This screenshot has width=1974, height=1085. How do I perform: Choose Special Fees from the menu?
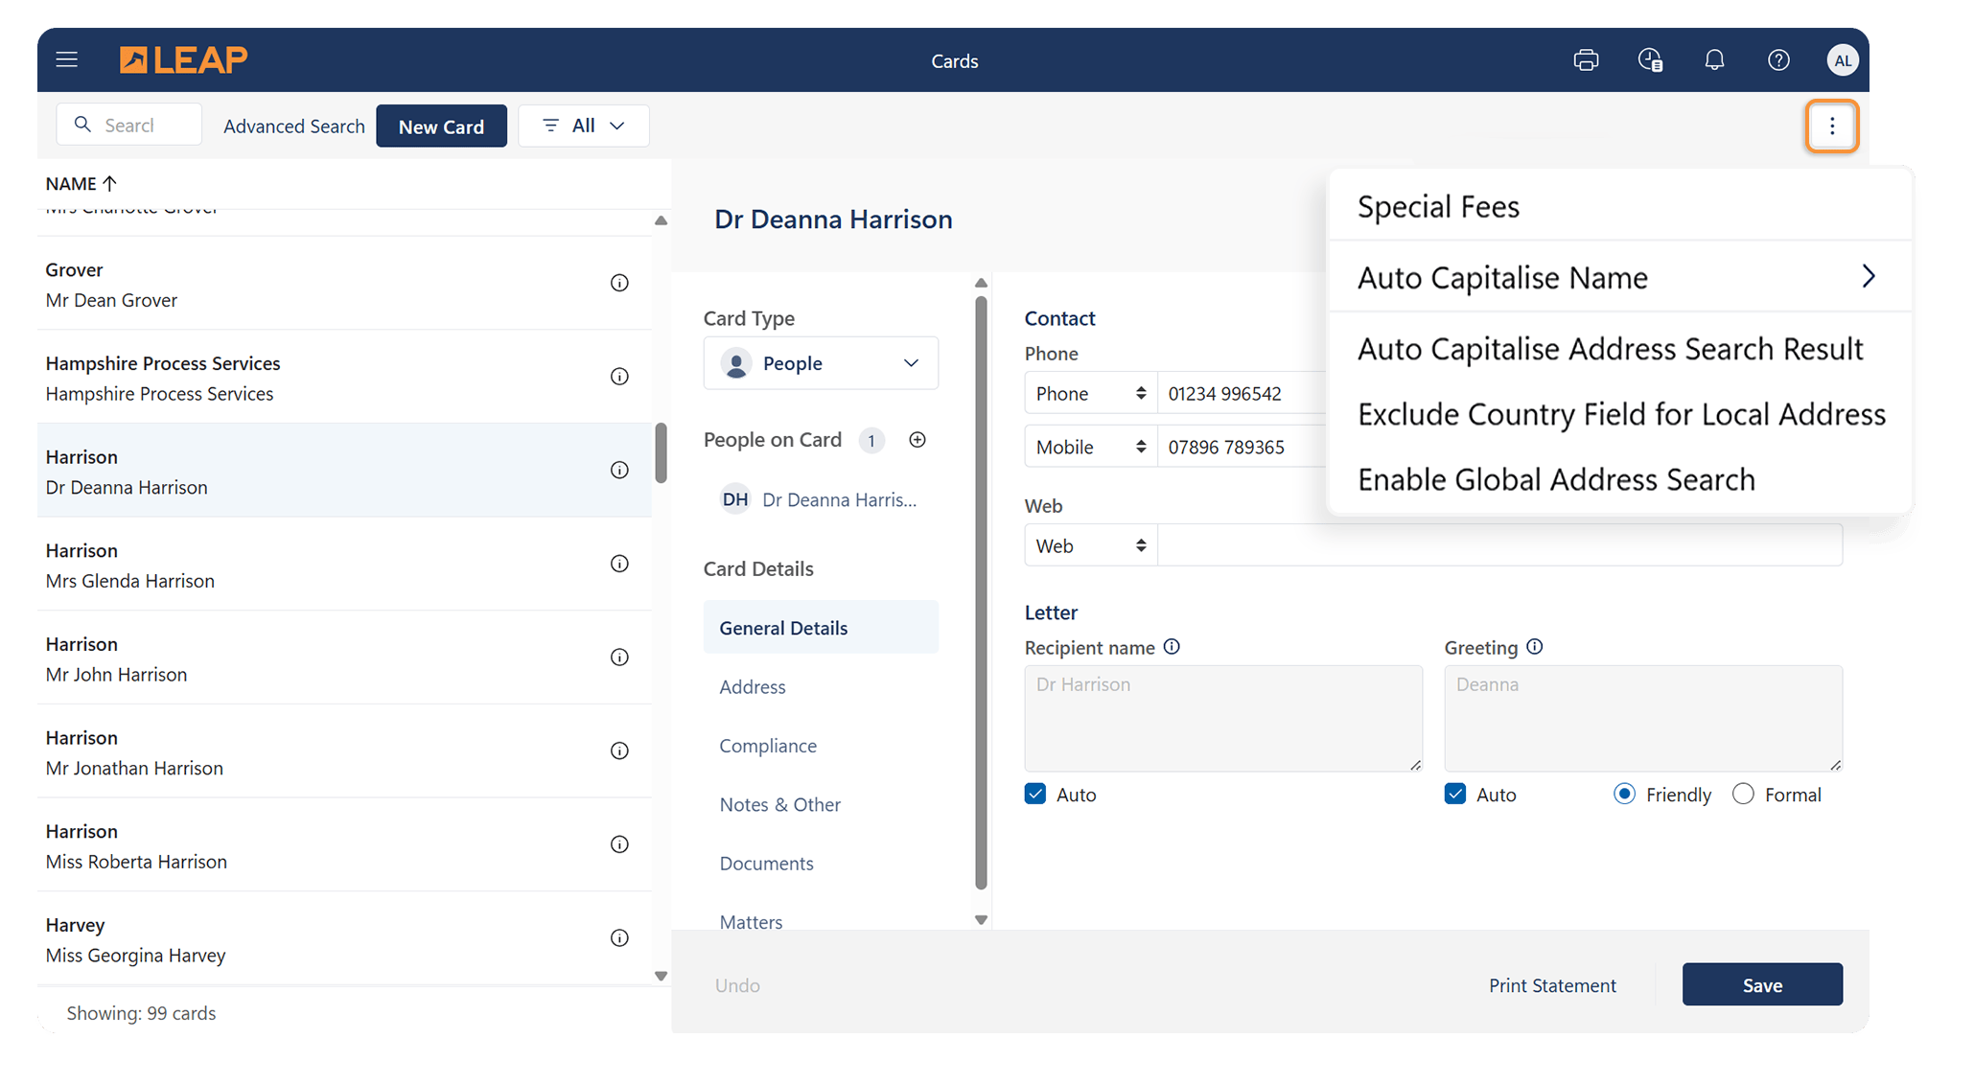pos(1439,207)
